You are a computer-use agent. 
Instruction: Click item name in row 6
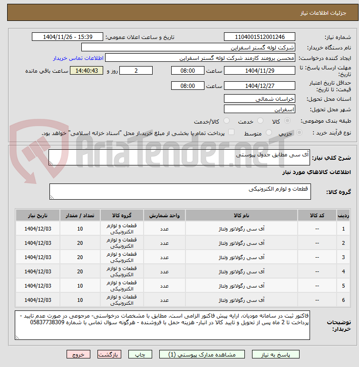(x=242, y=300)
